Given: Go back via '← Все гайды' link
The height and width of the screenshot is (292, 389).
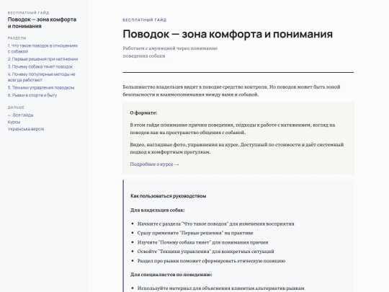Looking at the screenshot, I should [x=20, y=115].
